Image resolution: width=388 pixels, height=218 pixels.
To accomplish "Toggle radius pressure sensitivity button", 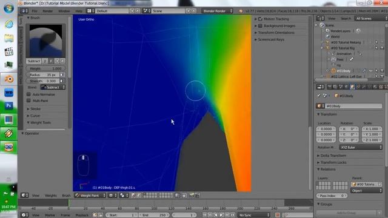I will pos(62,74).
